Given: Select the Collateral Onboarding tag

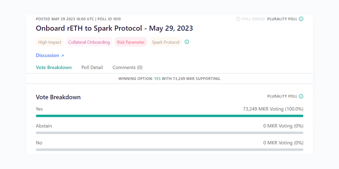Looking at the screenshot, I should [89, 42].
